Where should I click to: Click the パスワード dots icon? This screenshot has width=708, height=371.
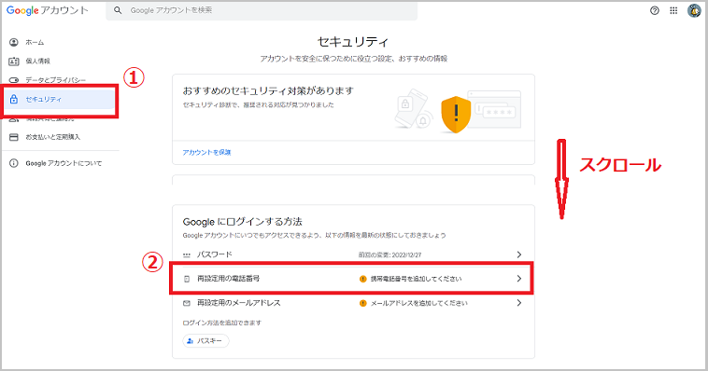[x=187, y=255]
